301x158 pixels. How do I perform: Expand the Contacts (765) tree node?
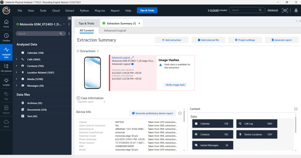coord(16,66)
